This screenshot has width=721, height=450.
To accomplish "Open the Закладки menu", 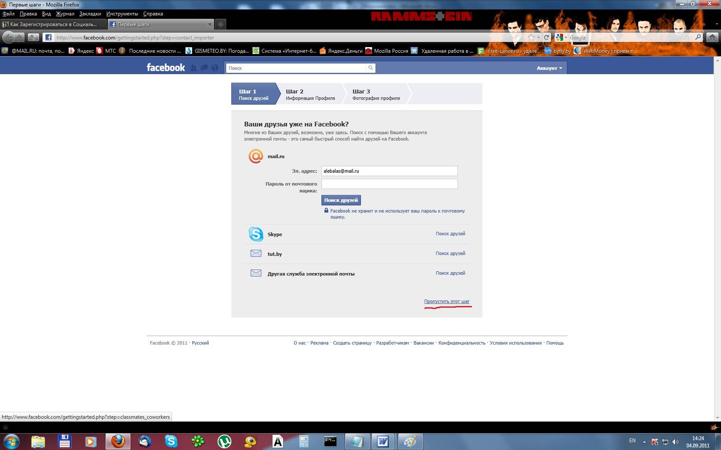I will [x=90, y=14].
